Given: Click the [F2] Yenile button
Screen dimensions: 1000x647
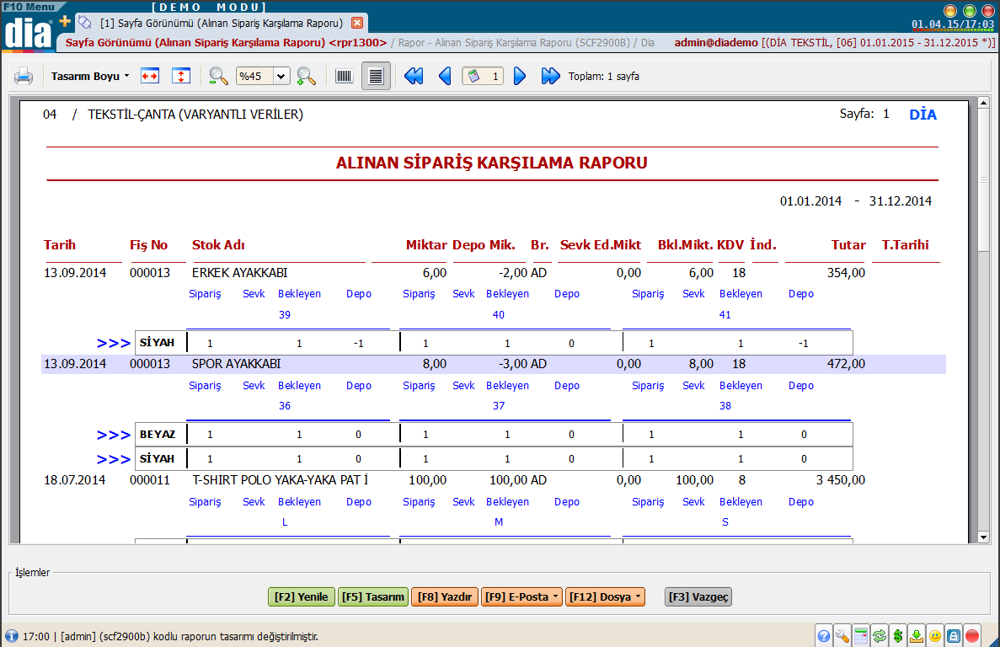Looking at the screenshot, I should click(x=301, y=596).
